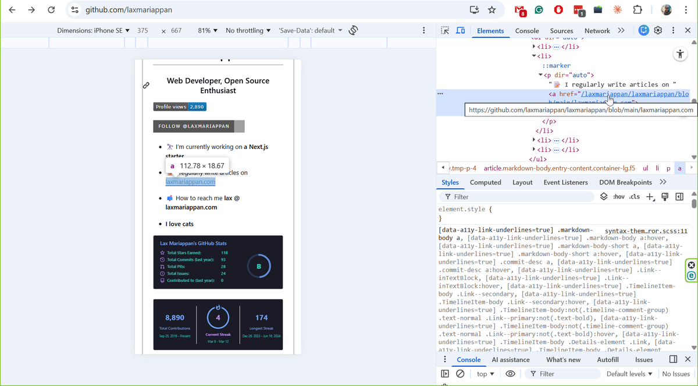Viewport: 698px width, 386px height.
Task: Select the inspect element picker icon
Action: 445,31
